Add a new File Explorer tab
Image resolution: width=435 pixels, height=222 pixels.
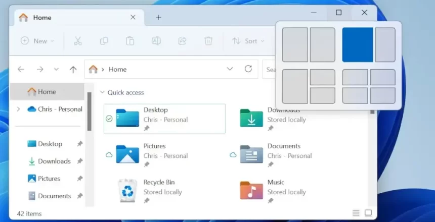158,17
